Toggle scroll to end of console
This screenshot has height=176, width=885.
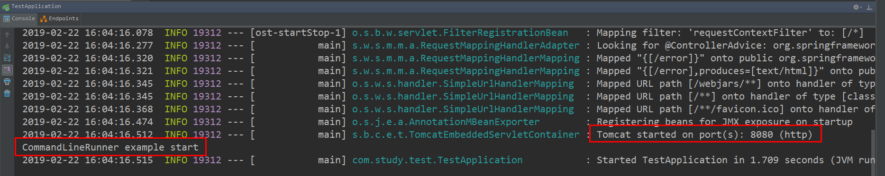7,70
